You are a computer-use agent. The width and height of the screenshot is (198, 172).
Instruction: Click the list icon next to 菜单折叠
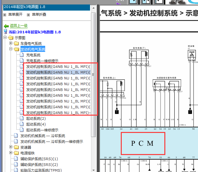[28, 15]
